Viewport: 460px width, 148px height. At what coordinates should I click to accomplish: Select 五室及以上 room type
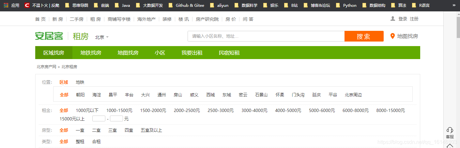click(x=151, y=130)
